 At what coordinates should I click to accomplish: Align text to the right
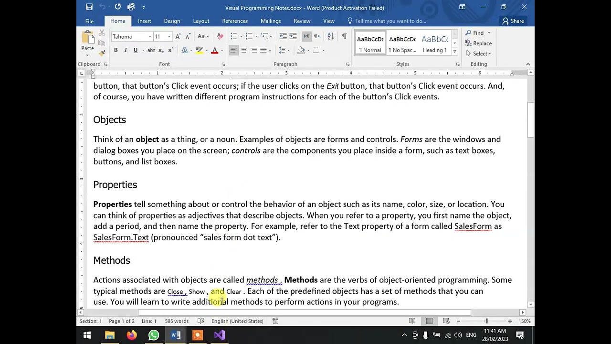tap(253, 50)
